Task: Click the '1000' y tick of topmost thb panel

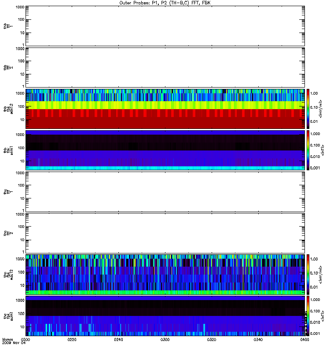Action: [x=20, y=7]
